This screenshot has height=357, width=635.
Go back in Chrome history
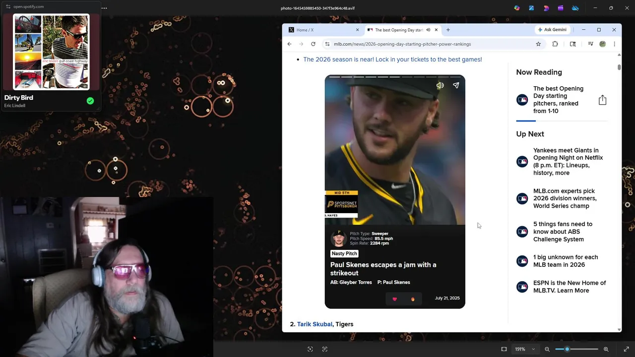tap(289, 44)
